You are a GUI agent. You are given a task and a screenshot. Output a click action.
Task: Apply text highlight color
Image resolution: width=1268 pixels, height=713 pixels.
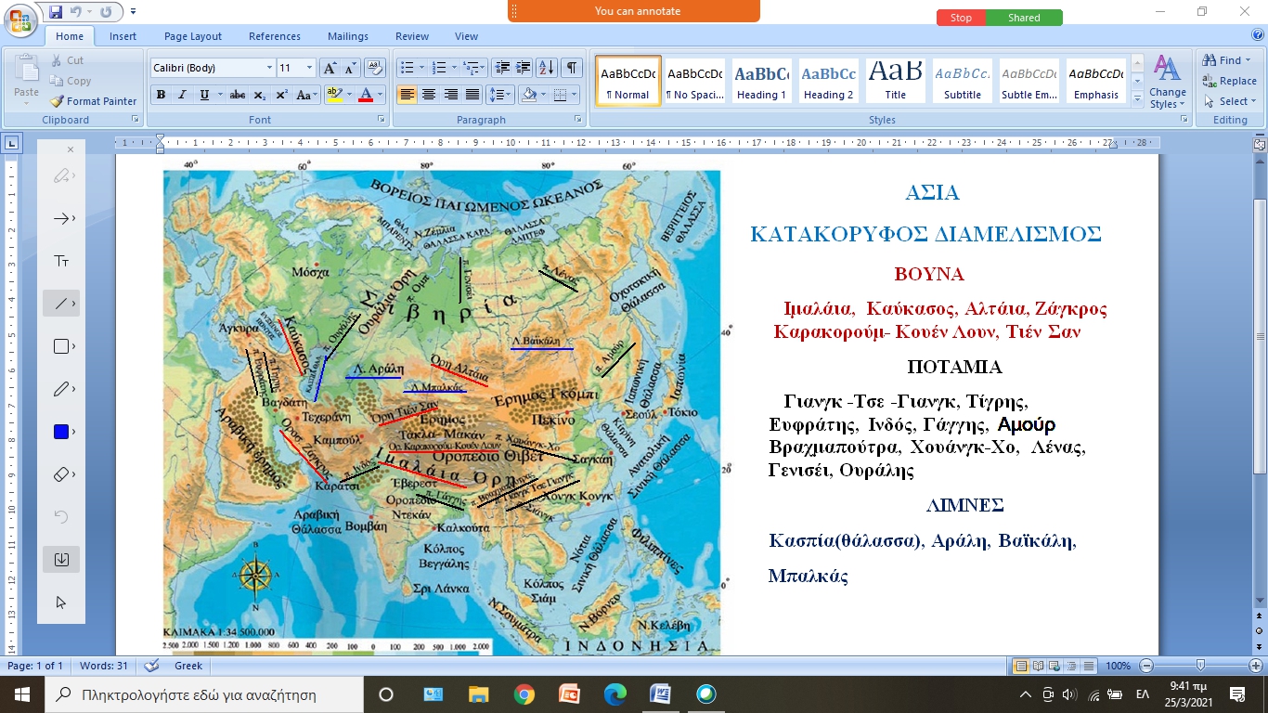point(332,95)
